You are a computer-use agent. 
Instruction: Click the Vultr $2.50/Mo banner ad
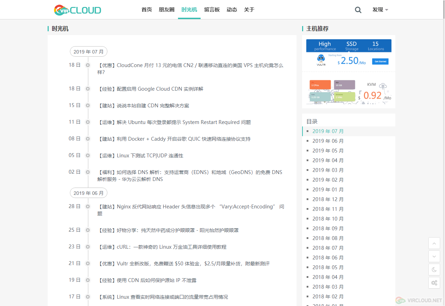(349, 53)
